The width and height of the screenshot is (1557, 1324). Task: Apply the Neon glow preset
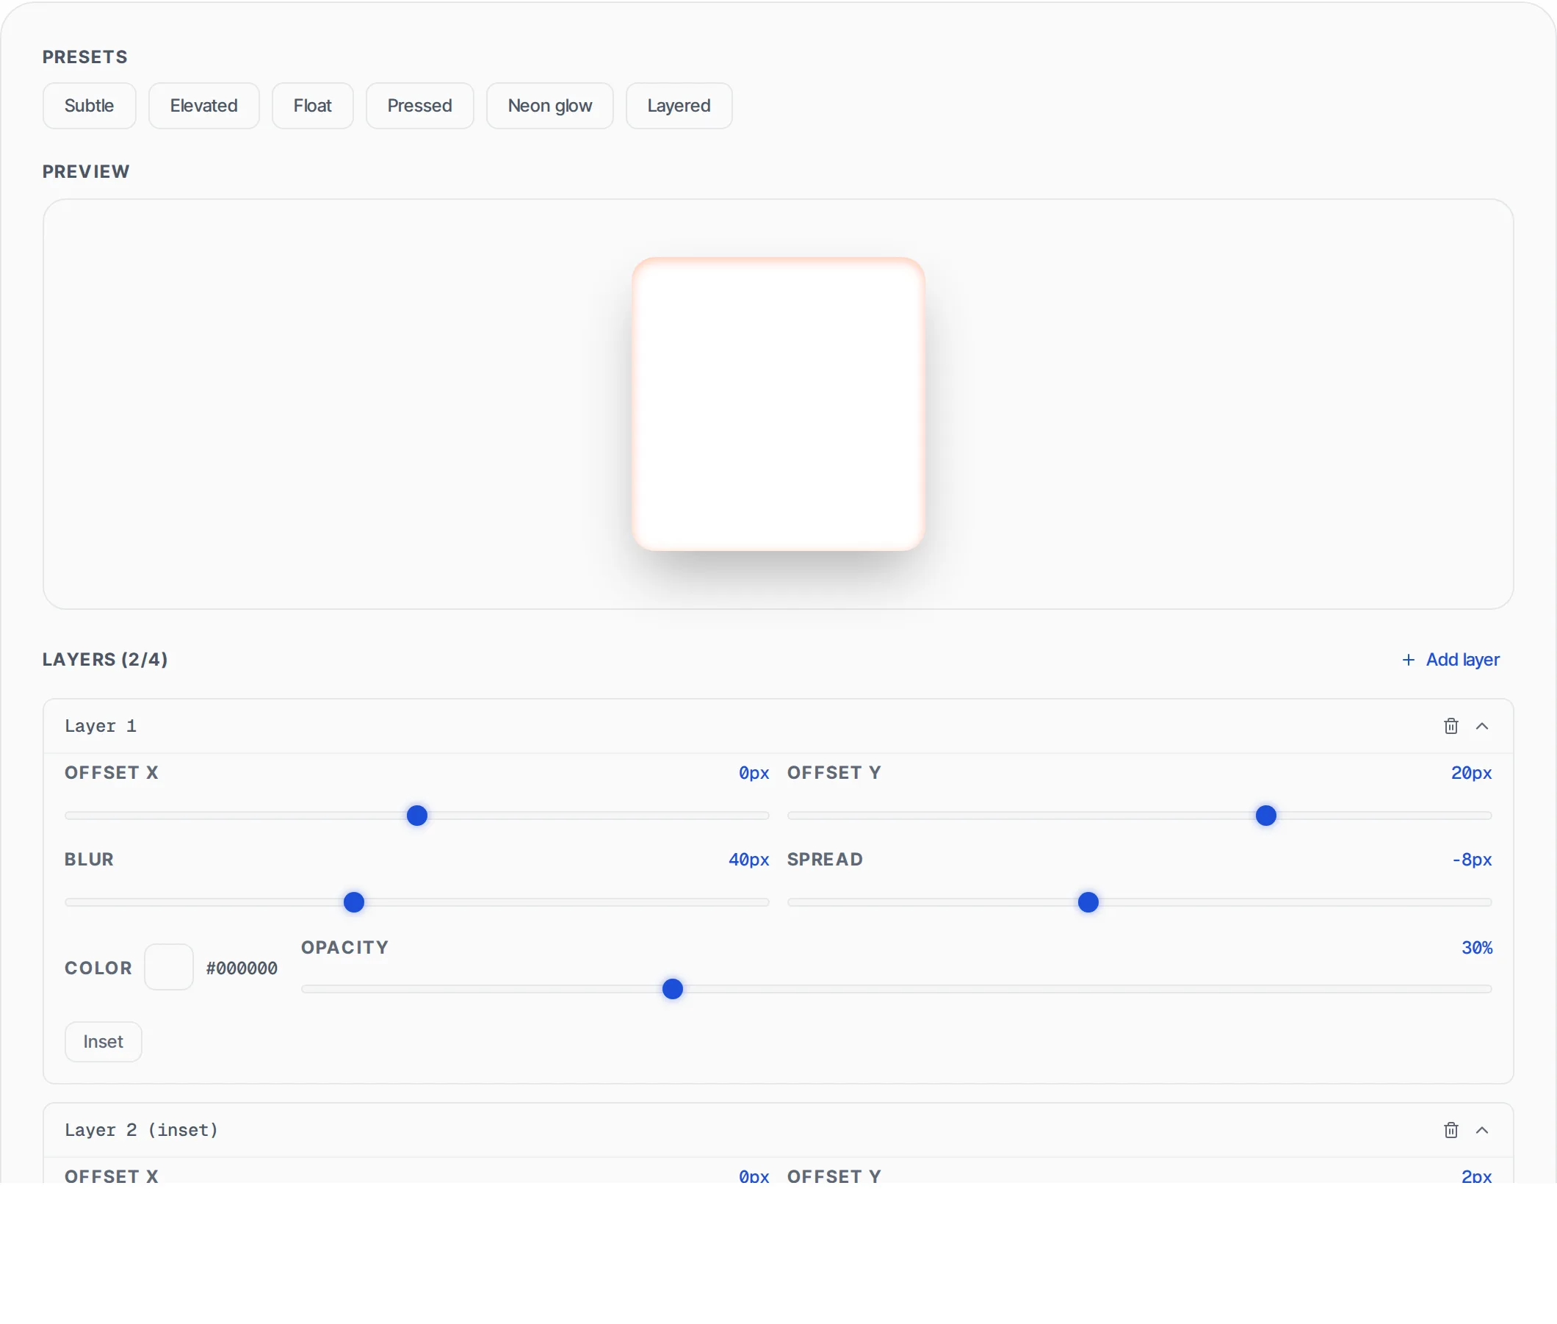click(549, 106)
